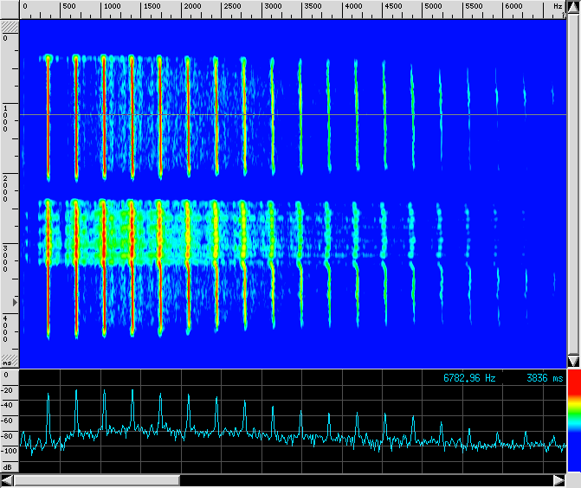Click the hatched corner box above time ruler
Screen dimensions: 581x488
[x=9, y=26]
